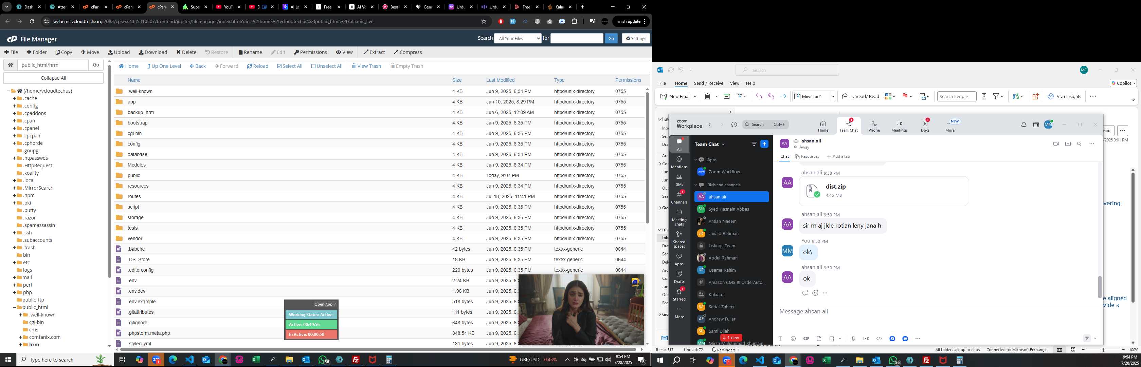Open Send / Receive tab in Outlook

point(708,83)
